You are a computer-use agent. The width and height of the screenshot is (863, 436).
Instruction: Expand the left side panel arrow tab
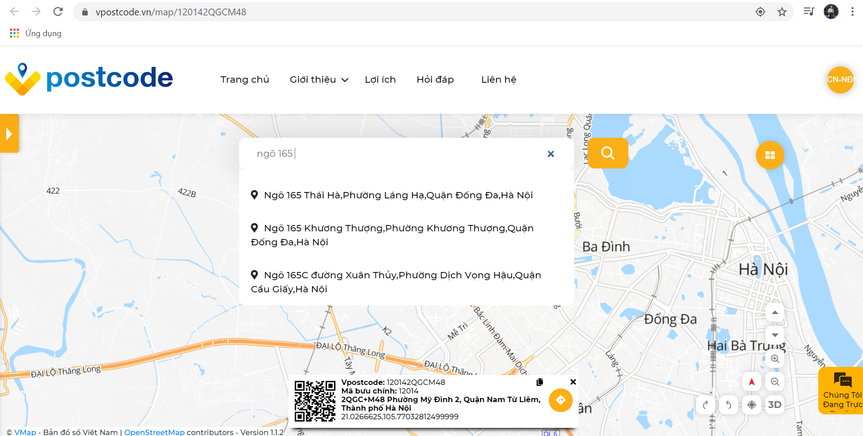[9, 134]
